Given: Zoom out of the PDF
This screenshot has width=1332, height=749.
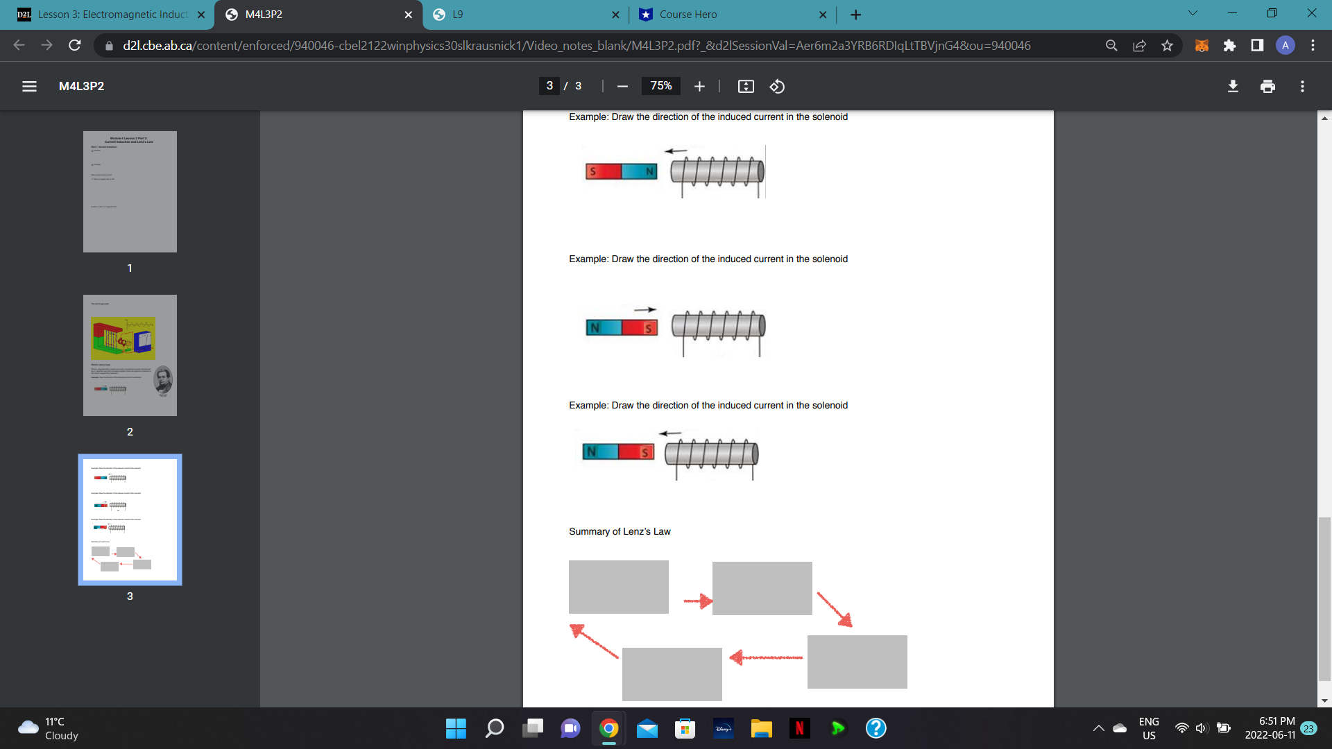Looking at the screenshot, I should tap(622, 86).
